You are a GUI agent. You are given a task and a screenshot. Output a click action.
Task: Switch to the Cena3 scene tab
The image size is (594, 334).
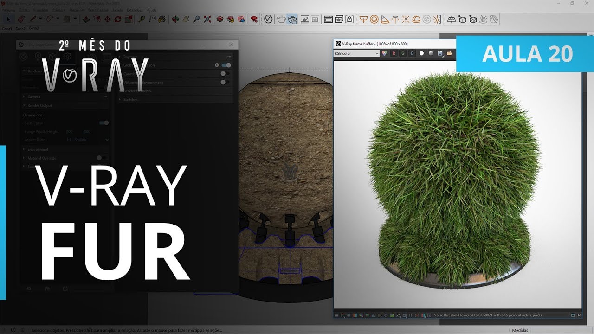tap(34, 28)
